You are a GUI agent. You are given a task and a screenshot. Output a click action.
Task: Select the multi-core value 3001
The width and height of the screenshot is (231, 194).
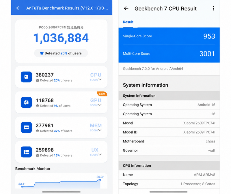click(x=207, y=54)
